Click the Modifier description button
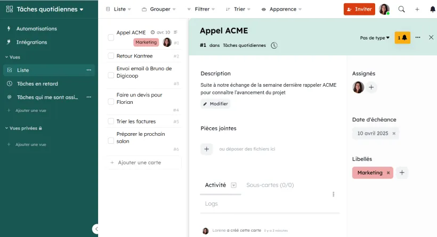Viewport: 437px width, 237px height. click(215, 104)
